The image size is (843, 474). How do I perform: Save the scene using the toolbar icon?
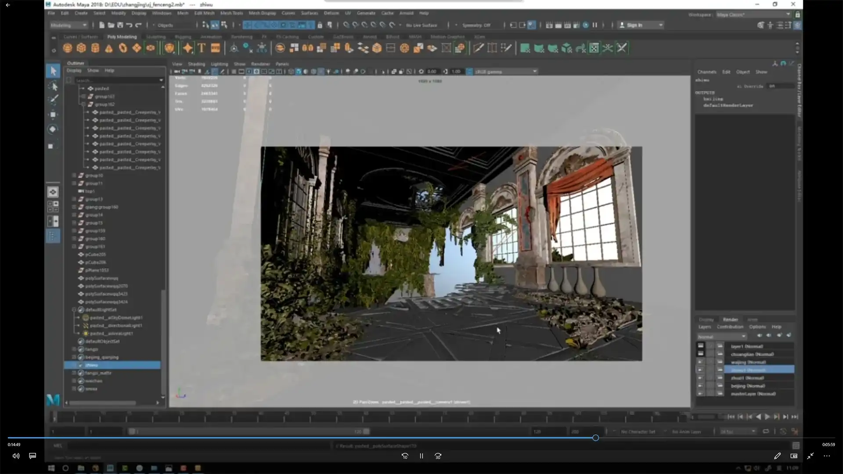point(120,25)
